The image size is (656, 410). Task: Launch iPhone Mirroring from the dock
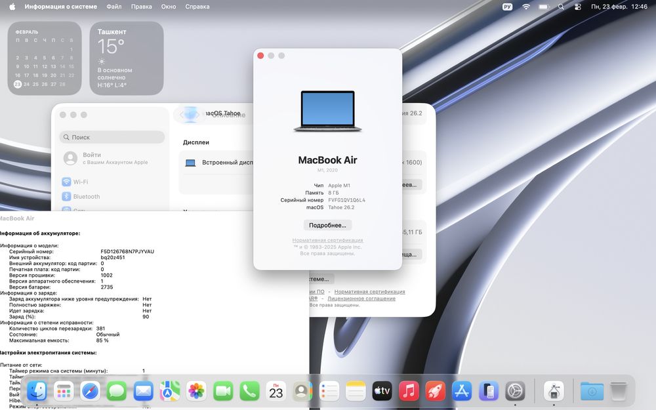[x=489, y=392]
